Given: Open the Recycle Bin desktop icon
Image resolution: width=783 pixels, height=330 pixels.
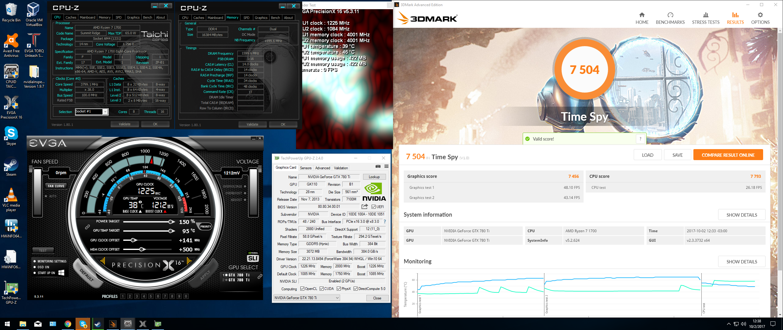Looking at the screenshot, I should 11,12.
